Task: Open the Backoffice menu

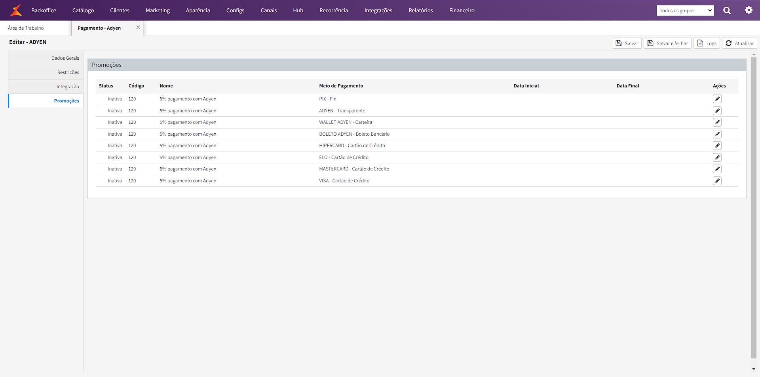Action: pos(44,10)
